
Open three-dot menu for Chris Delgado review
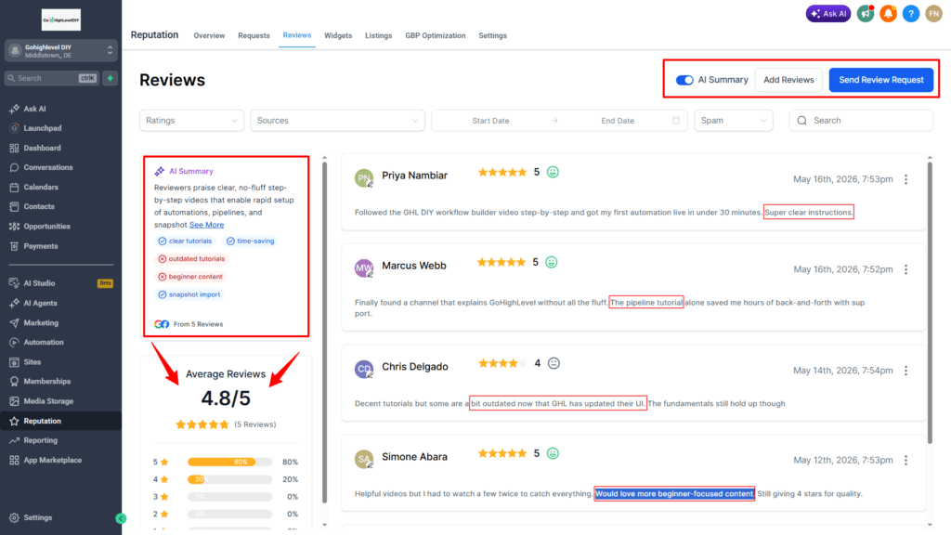(905, 370)
